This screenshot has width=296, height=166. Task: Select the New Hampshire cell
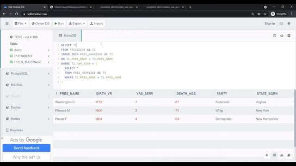click(x=267, y=119)
